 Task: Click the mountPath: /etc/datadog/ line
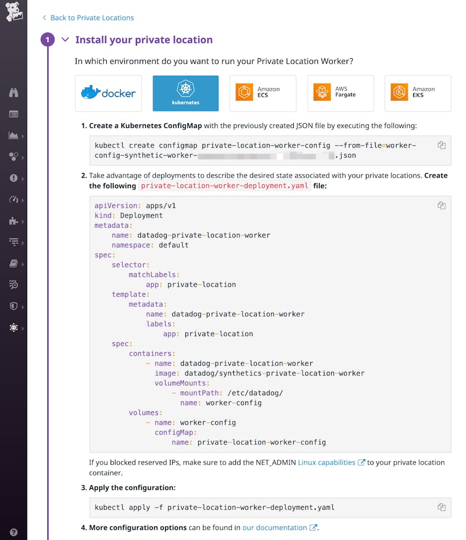227,393
